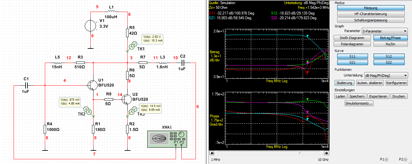
Task: Select Schaltungsanpassung mode
Action: pyautogui.click(x=371, y=20)
